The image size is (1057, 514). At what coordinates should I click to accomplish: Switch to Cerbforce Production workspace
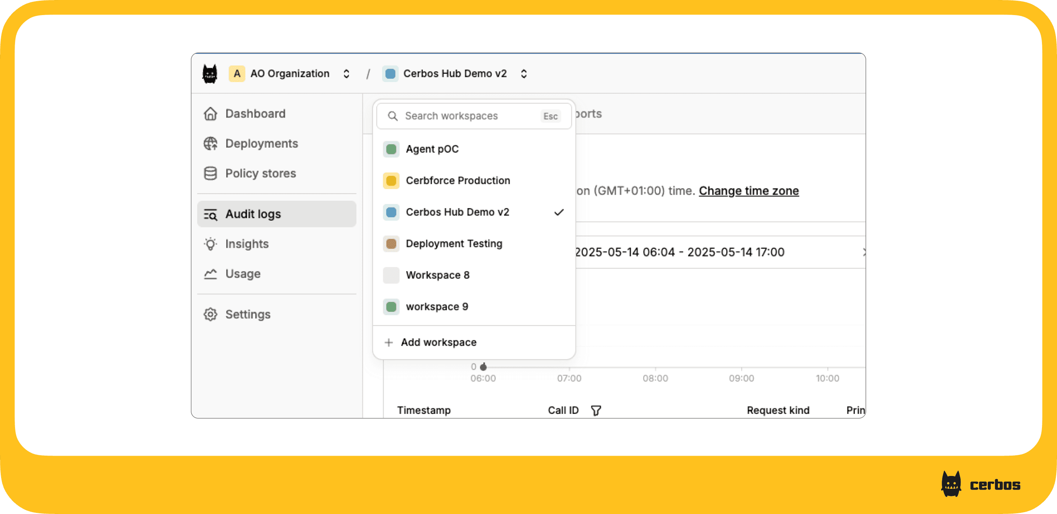coord(474,181)
